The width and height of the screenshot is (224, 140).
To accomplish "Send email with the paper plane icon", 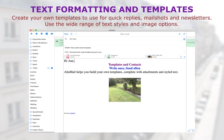I will (x=184, y=34).
